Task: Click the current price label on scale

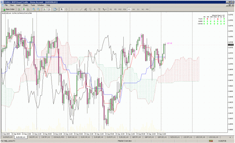Action: (230, 45)
